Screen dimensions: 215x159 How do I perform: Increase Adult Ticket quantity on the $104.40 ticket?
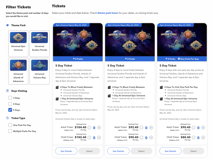99,127
